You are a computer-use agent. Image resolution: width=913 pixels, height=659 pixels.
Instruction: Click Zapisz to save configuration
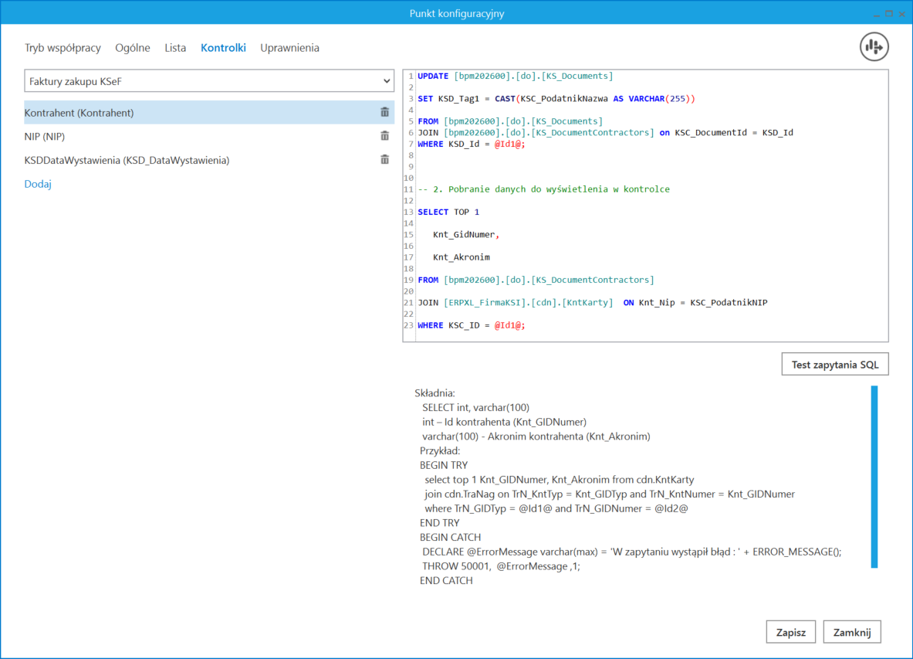790,632
